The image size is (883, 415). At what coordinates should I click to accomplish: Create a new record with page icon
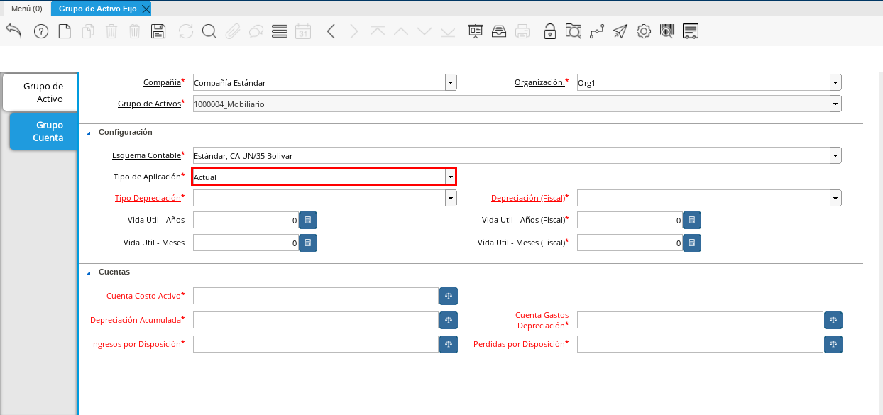[65, 31]
